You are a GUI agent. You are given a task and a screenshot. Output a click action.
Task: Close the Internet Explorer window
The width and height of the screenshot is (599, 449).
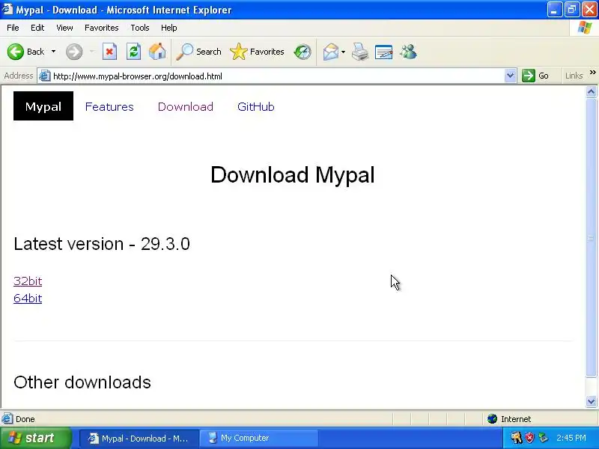coord(589,10)
